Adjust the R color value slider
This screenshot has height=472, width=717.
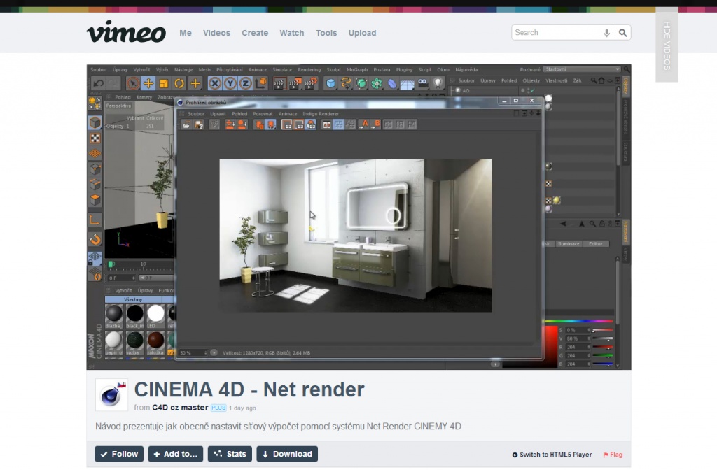click(603, 348)
